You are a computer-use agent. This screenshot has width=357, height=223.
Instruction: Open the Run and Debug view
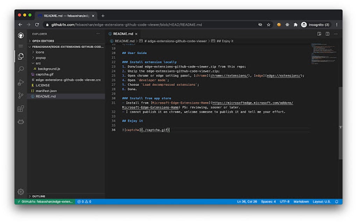tap(21, 82)
